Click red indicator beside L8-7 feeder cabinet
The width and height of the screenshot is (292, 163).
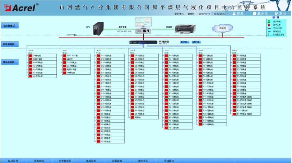(x=132, y=76)
